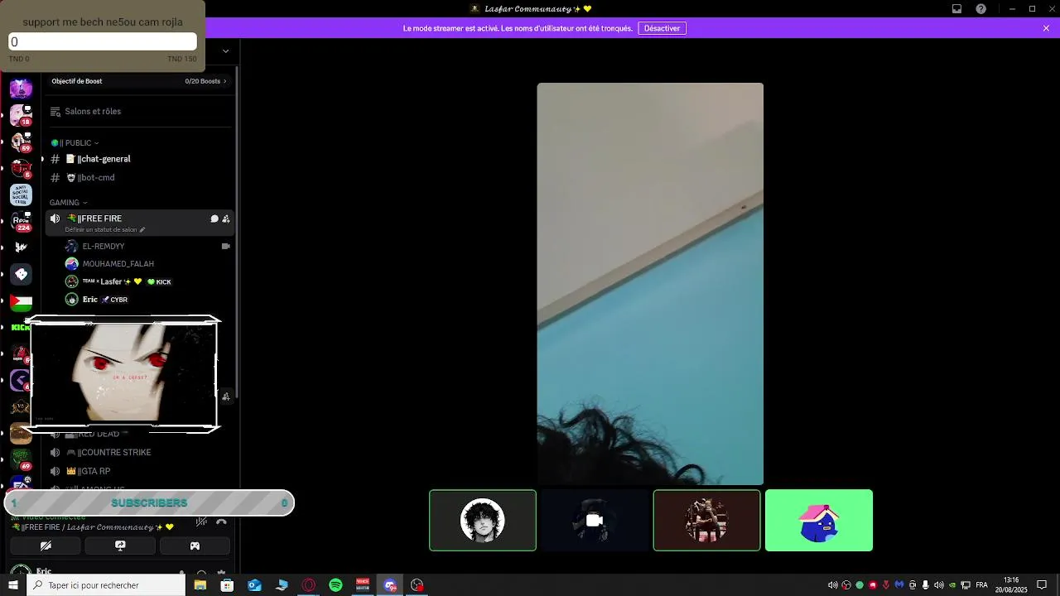Open server icon with 69 badge
The height and width of the screenshot is (596, 1060).
point(21,459)
